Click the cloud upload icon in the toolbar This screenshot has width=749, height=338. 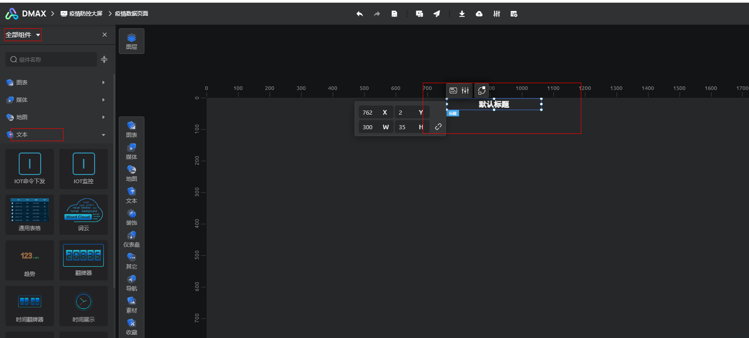[x=479, y=14]
